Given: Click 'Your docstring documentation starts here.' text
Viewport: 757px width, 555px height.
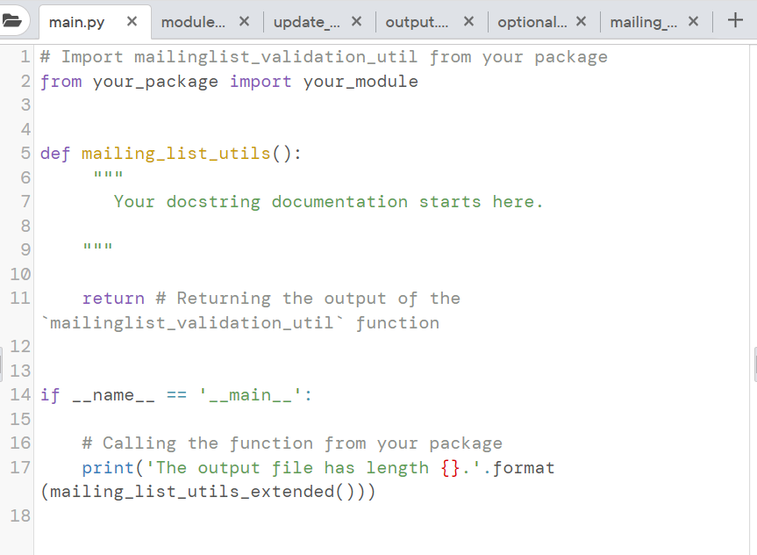Looking at the screenshot, I should [328, 202].
